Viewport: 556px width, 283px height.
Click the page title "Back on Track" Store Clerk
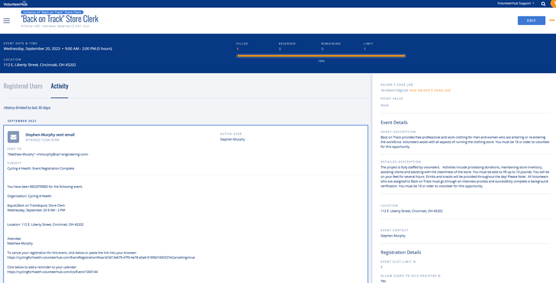59,19
